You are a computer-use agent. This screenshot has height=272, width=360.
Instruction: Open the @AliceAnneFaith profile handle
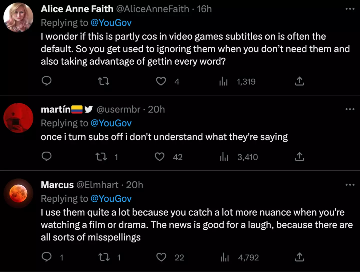click(152, 9)
